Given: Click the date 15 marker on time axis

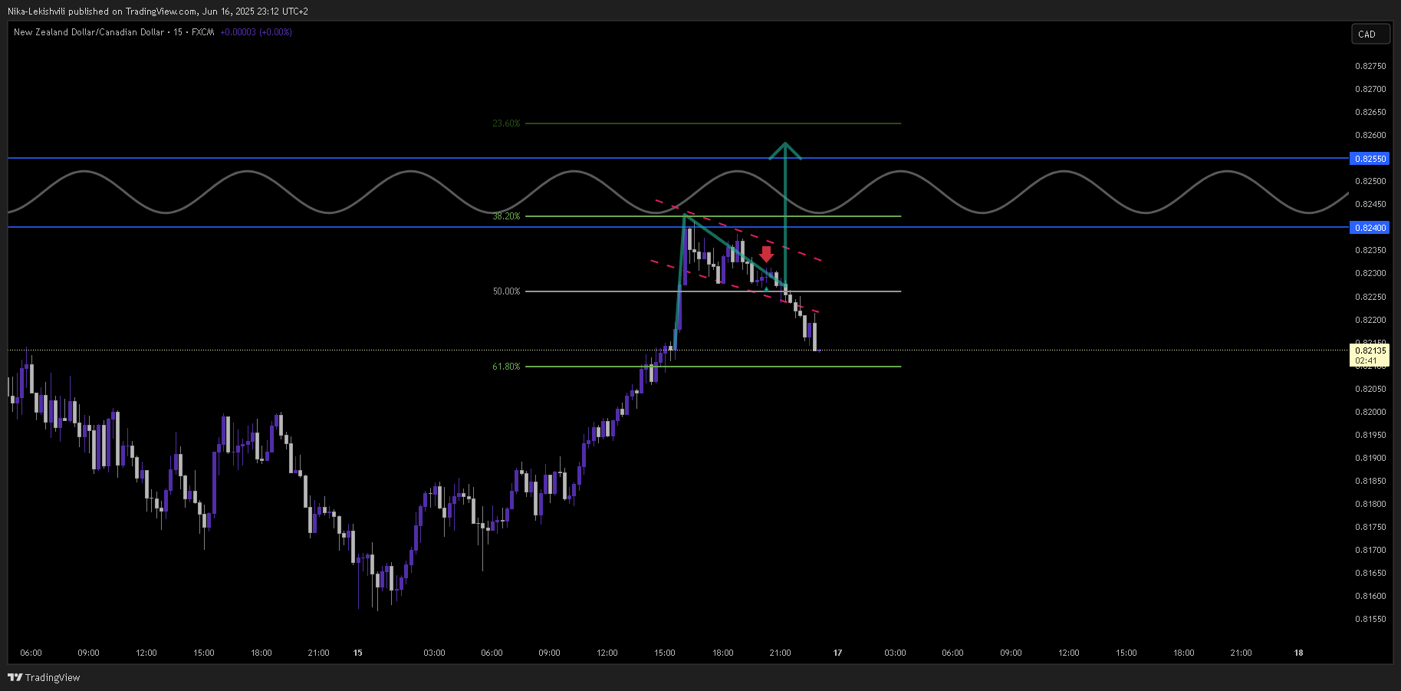Looking at the screenshot, I should [357, 653].
